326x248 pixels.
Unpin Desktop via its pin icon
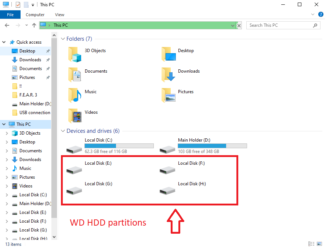click(48, 51)
